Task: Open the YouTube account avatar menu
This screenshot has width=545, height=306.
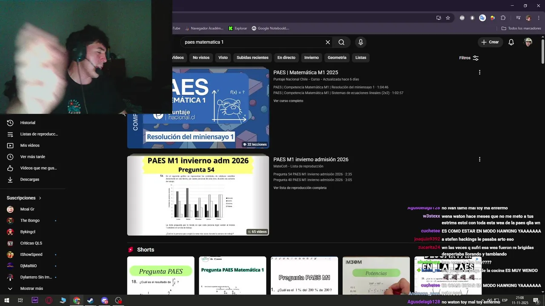Action: 528,42
